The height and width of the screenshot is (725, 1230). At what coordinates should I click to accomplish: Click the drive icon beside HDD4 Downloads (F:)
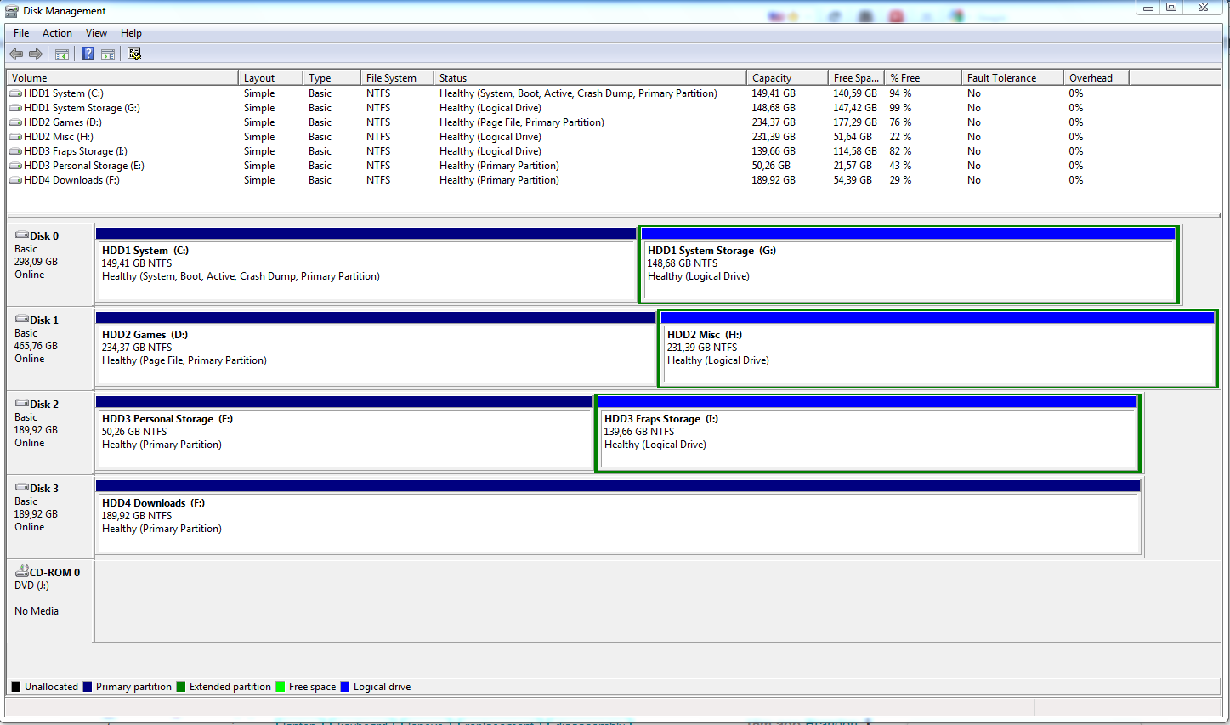[15, 180]
